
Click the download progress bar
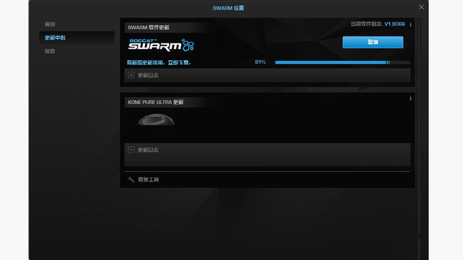(342, 62)
